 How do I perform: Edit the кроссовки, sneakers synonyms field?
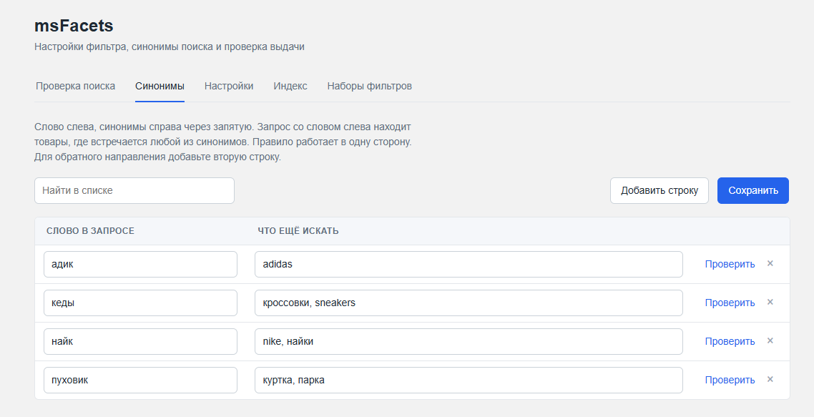tap(469, 303)
